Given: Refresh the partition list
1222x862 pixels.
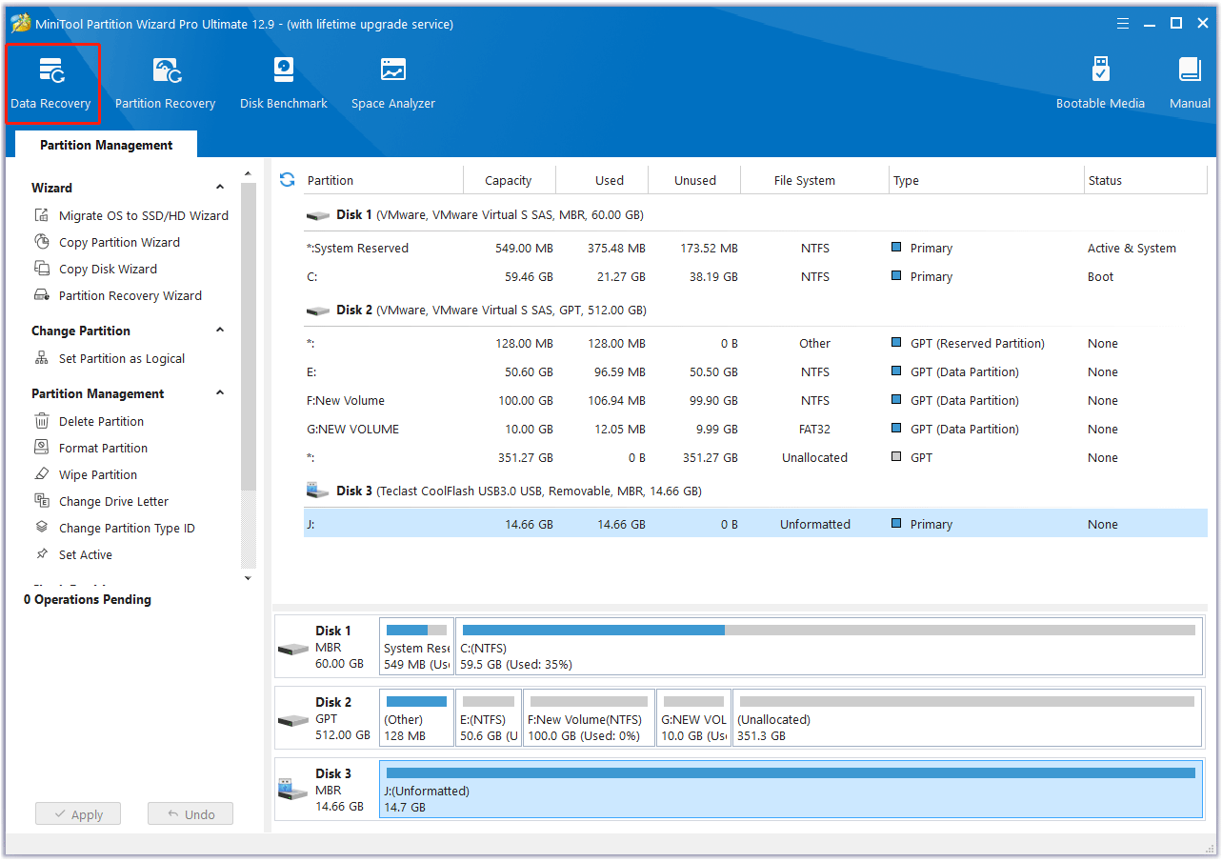Looking at the screenshot, I should coord(287,179).
